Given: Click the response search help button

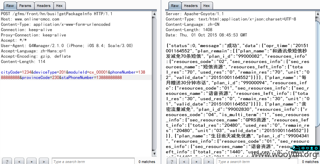Looking at the screenshot, I should [172, 161].
